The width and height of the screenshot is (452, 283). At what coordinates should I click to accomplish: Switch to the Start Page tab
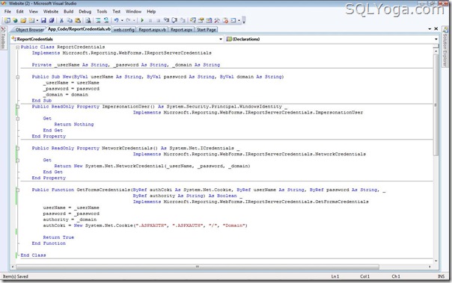[x=207, y=29]
